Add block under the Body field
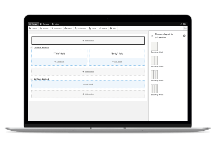This screenshot has height=143, width=215. pos(117,62)
